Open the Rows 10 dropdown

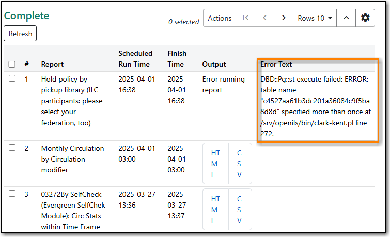click(x=315, y=18)
